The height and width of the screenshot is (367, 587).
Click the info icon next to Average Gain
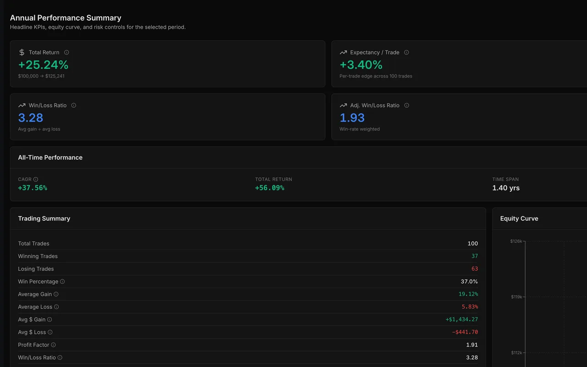[56, 294]
